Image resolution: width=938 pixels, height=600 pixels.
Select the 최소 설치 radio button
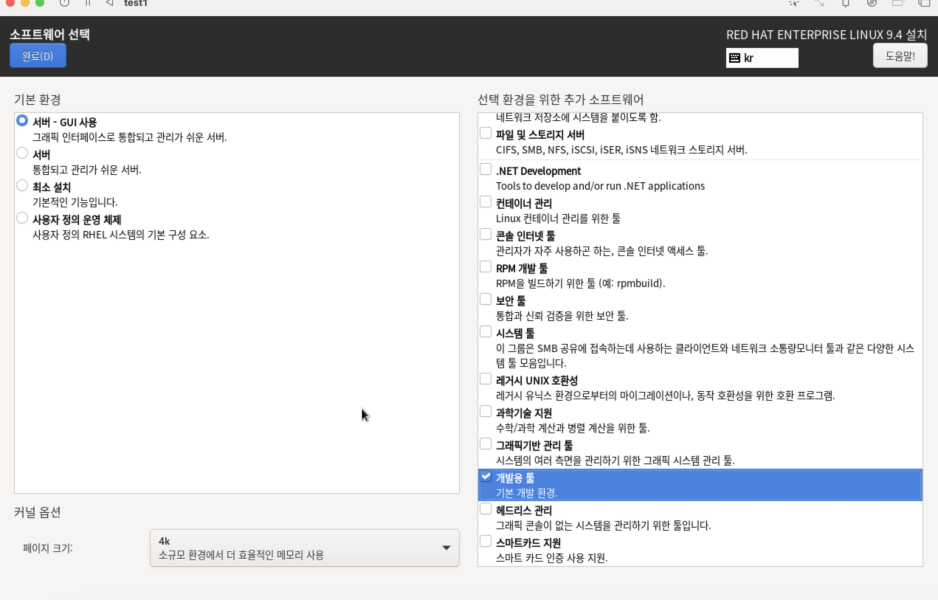22,186
